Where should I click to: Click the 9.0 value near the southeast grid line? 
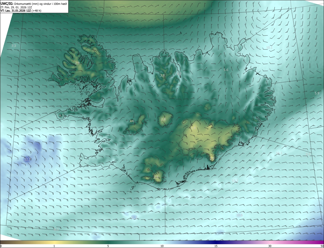308,154
